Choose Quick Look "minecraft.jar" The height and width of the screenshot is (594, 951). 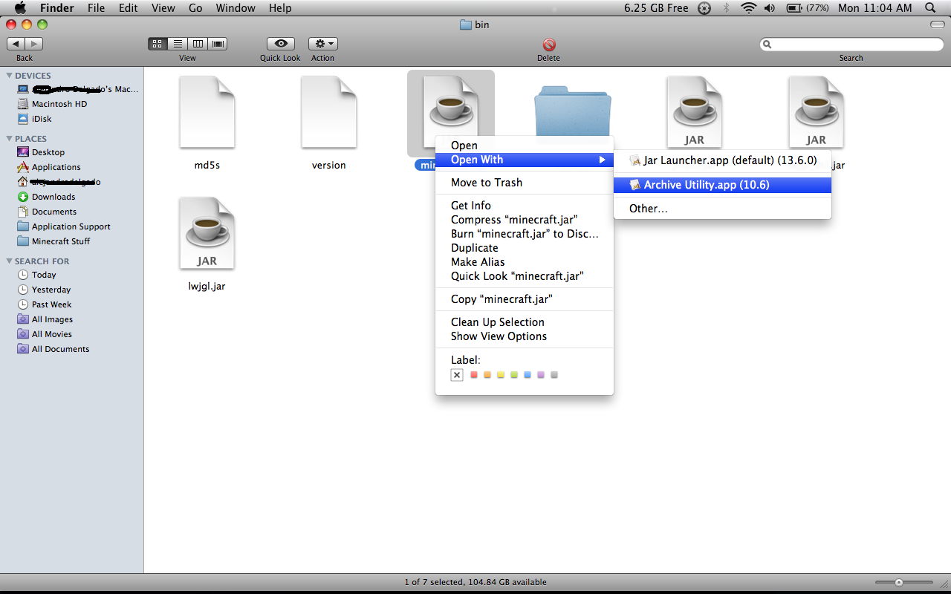pos(525,276)
